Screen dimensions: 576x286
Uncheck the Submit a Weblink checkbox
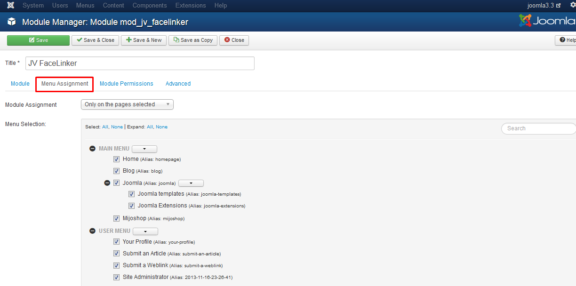[116, 265]
